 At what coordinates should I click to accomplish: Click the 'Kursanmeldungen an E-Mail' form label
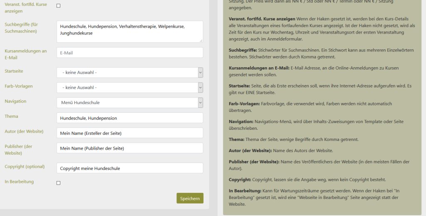(x=25, y=54)
